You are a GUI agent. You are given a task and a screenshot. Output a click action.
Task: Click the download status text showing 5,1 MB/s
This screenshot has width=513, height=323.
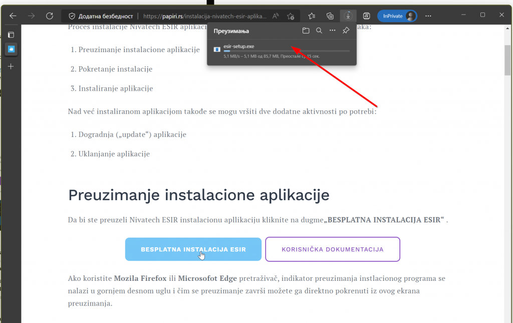[272, 56]
